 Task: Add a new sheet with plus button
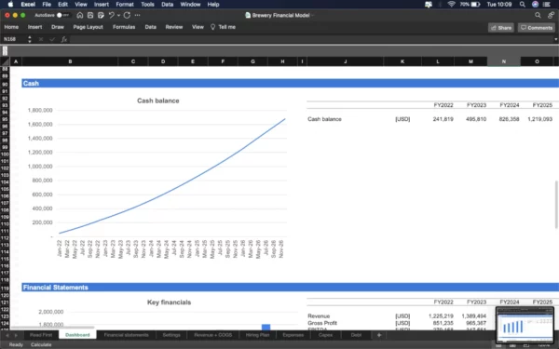point(379,335)
